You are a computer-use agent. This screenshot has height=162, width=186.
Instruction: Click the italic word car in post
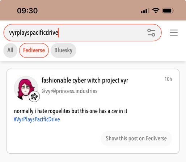point(114,111)
